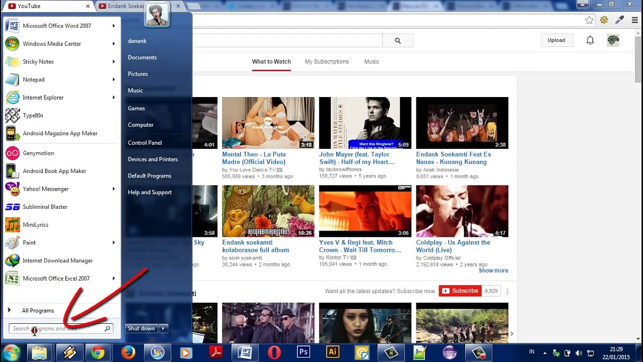Expand the Sticky Notes jump list arrow
This screenshot has height=362, width=643.
pos(114,62)
